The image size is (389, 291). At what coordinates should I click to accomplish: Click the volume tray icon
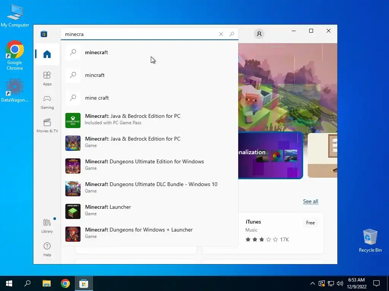click(x=340, y=283)
